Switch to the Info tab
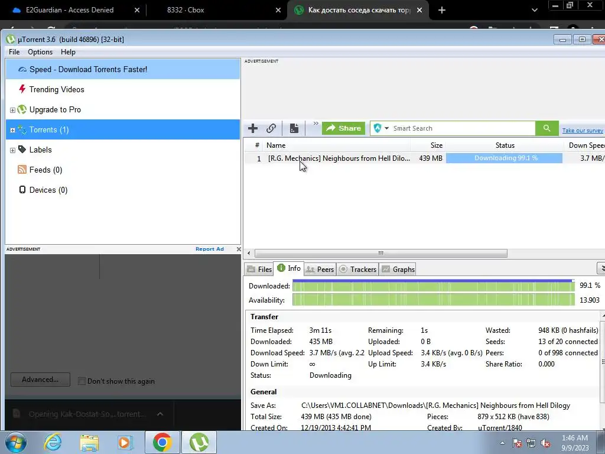The image size is (605, 454). [x=289, y=268]
